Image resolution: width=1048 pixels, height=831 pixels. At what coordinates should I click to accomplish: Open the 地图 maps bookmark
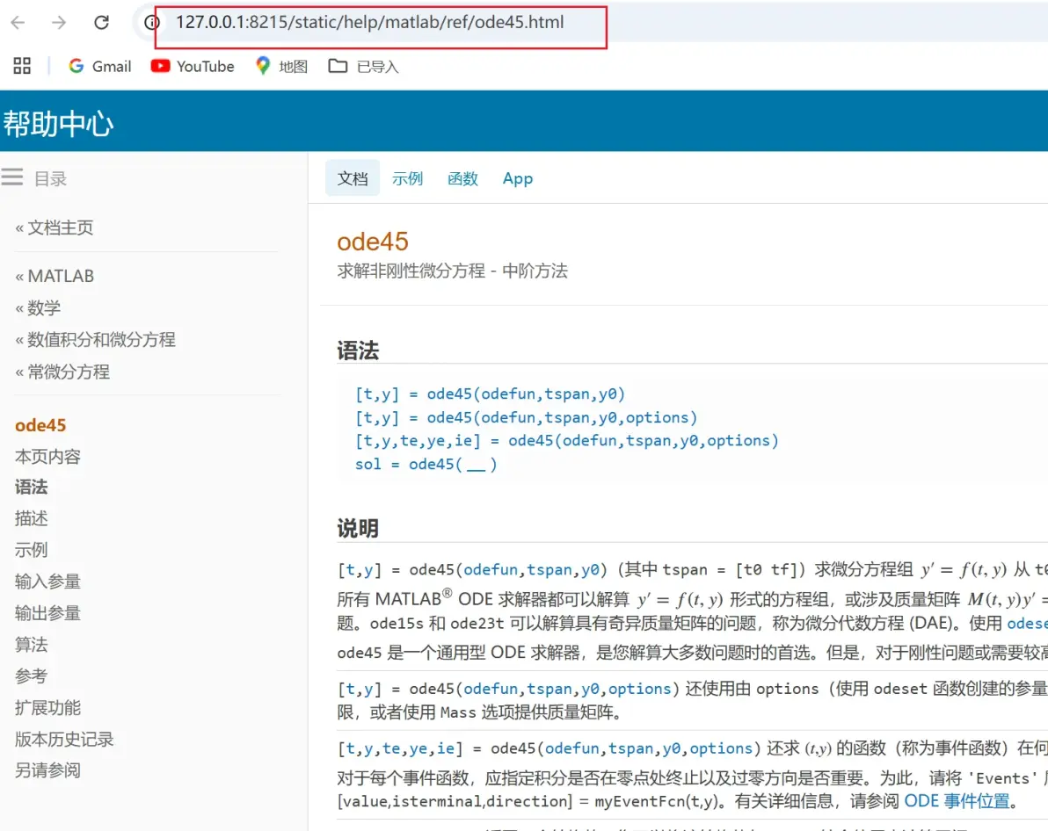[x=281, y=66]
